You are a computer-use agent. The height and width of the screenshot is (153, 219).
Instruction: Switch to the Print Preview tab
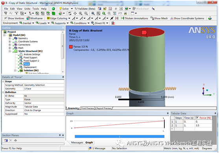(x=88, y=108)
